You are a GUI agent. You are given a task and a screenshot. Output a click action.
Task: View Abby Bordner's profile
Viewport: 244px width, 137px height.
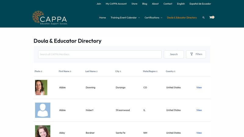coord(199,133)
